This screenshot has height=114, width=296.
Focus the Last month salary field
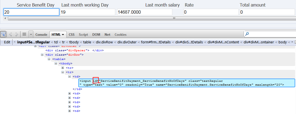145,12
